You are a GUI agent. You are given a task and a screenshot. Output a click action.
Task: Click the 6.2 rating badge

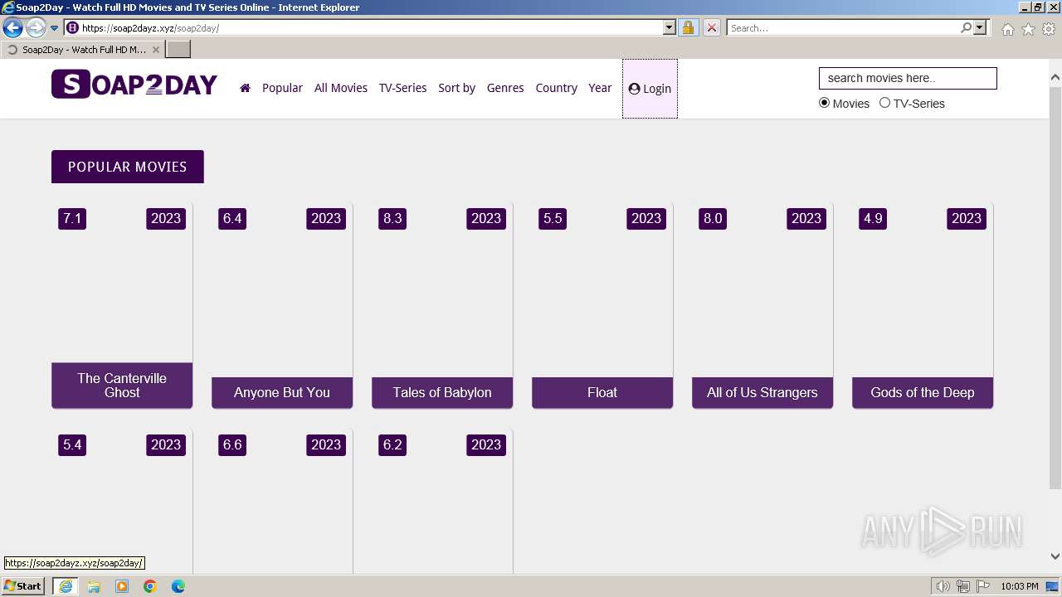[x=392, y=444]
